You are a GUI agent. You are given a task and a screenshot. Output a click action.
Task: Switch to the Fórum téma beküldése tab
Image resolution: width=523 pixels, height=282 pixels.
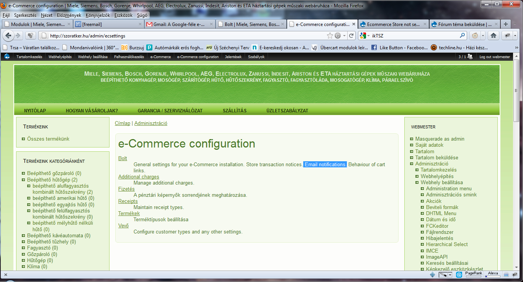tap(464, 24)
